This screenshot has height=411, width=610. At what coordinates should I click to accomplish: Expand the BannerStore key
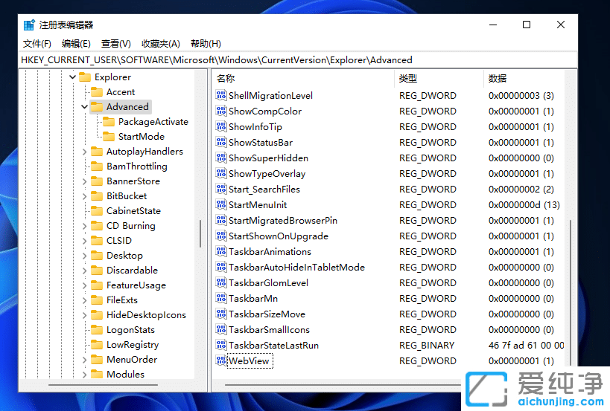[x=84, y=181]
